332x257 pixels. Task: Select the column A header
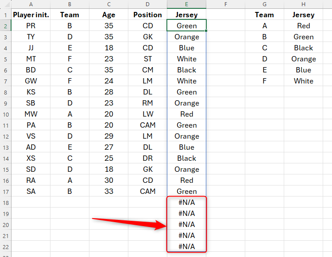coord(31,4)
